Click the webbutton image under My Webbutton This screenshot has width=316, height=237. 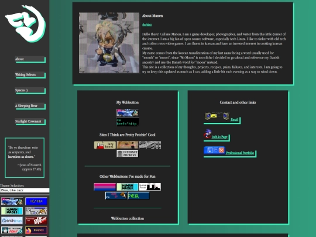(x=128, y=113)
